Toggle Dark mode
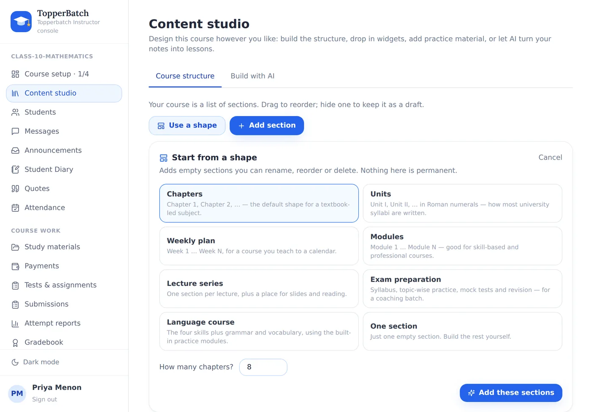The height and width of the screenshot is (412, 593). (x=36, y=362)
